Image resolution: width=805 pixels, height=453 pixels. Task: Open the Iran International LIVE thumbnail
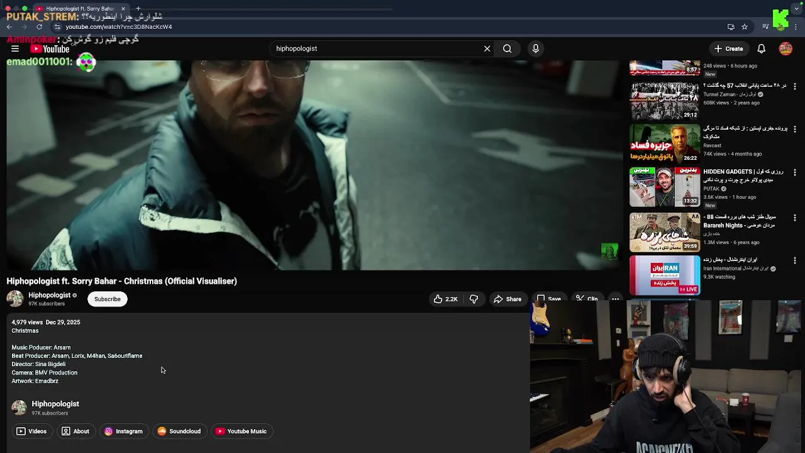(x=665, y=275)
